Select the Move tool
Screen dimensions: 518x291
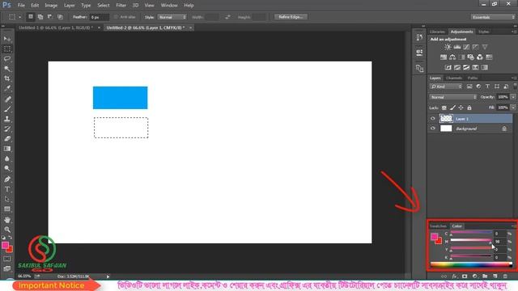coord(7,40)
